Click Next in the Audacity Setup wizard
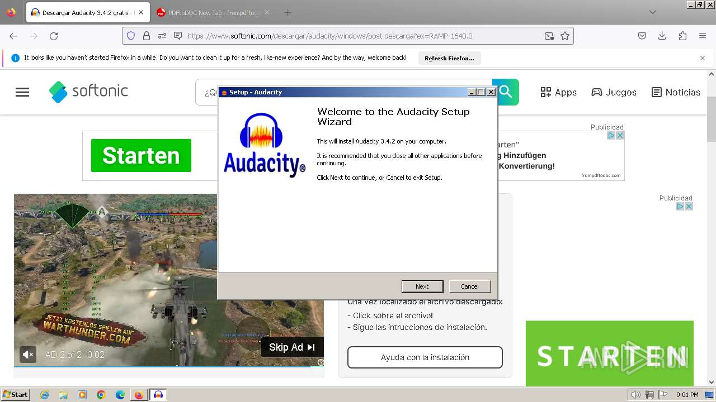 (x=422, y=286)
